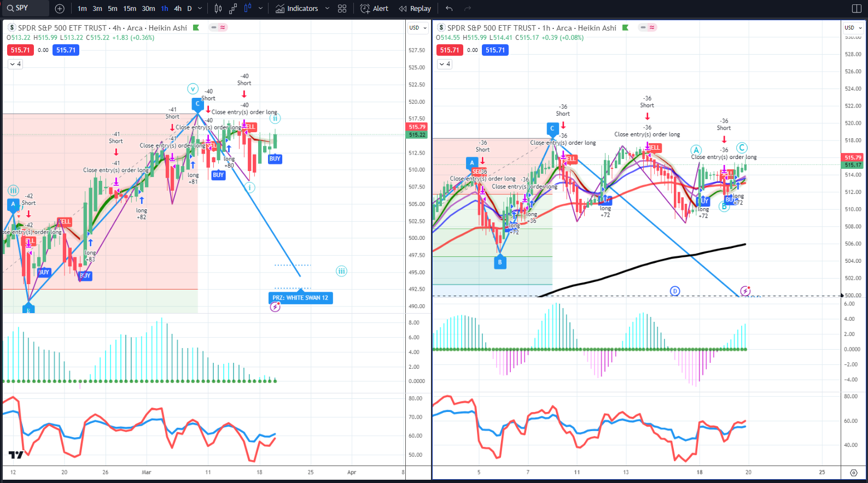This screenshot has height=483, width=868.
Task: Expand the timeframe interval dropdown
Action: tap(200, 8)
